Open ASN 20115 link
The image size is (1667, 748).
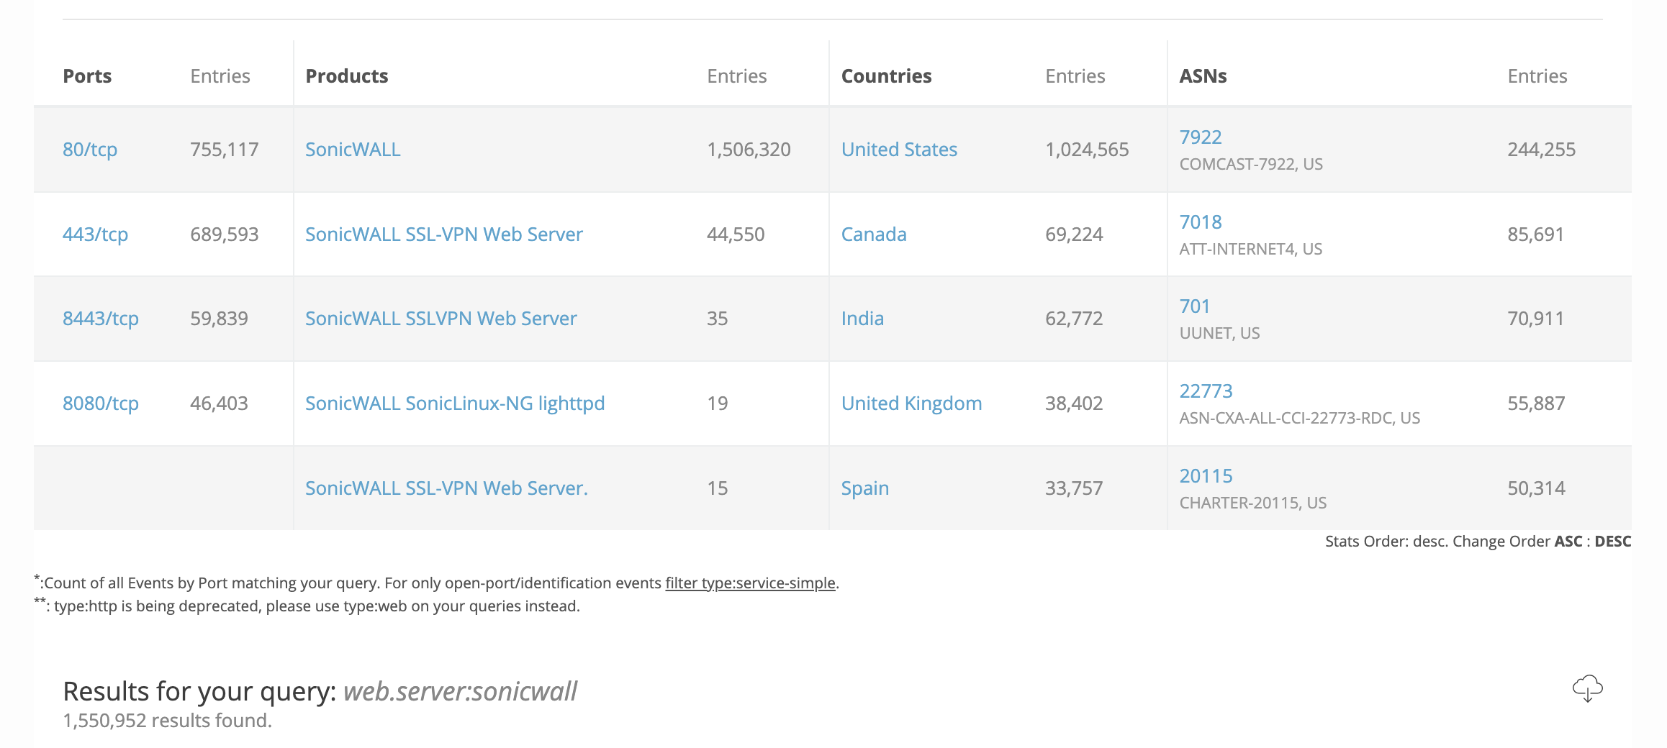(x=1206, y=476)
